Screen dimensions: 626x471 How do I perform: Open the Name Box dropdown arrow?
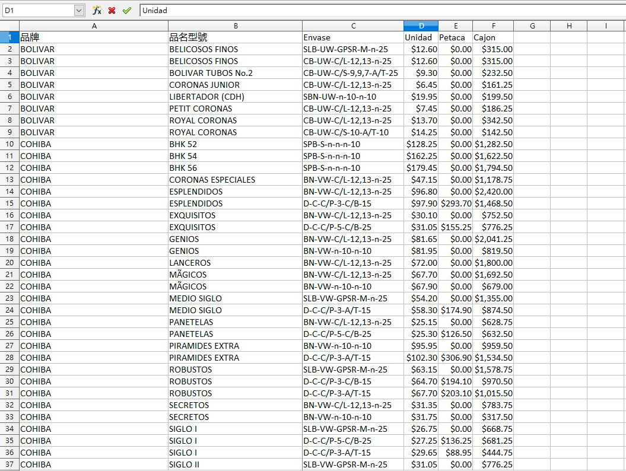[x=79, y=10]
